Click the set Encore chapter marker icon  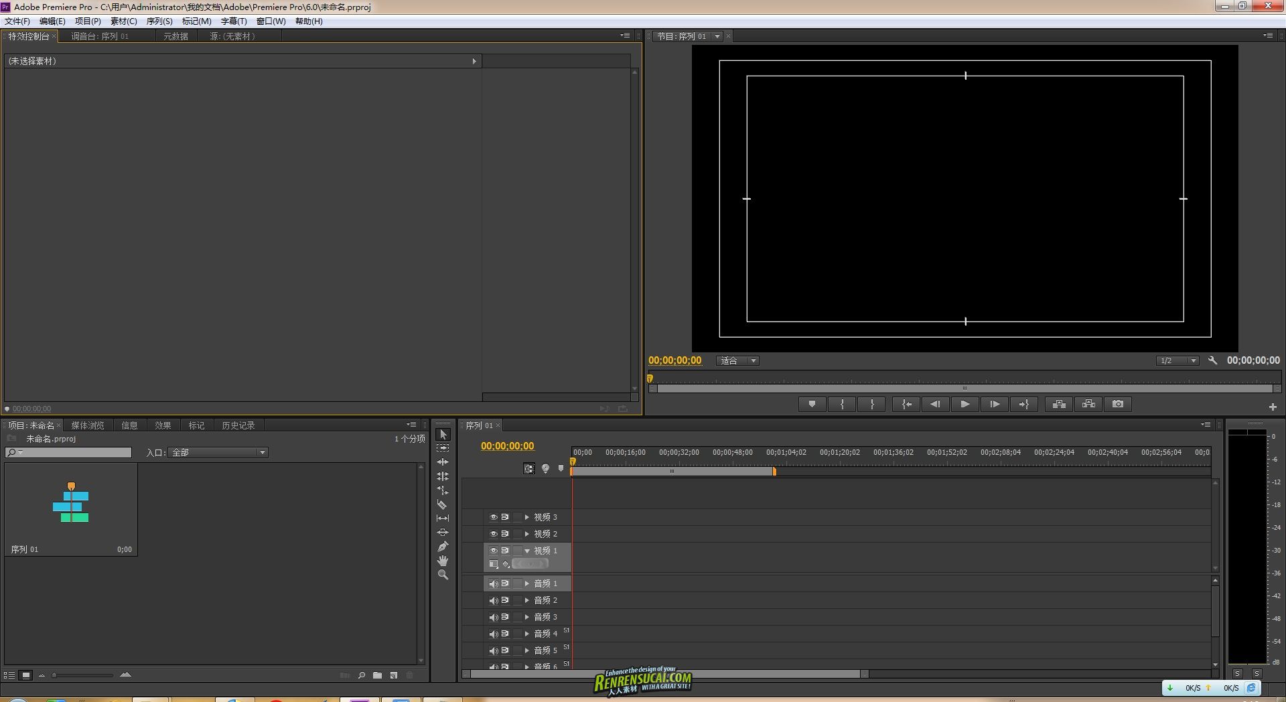coord(545,469)
